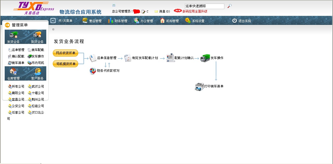Viewport: 333px width, 164px height.
Task: Click the 发车操作 green truck icon
Action: (x=205, y=58)
